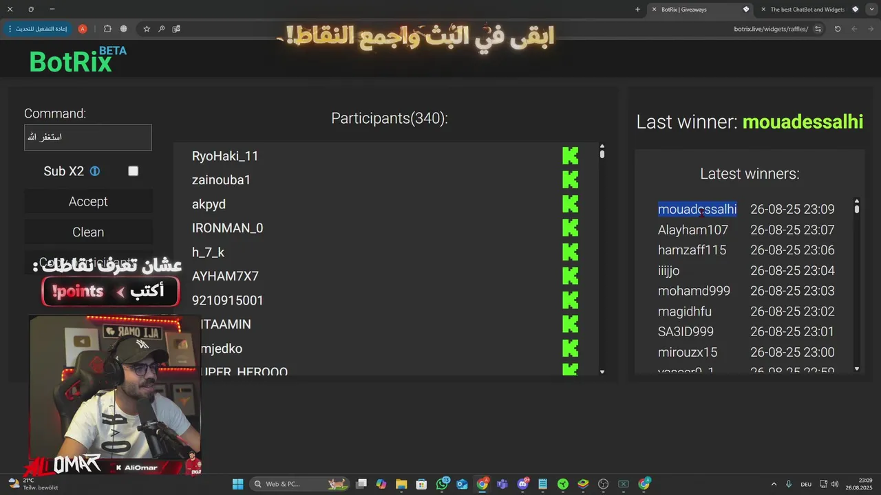Image resolution: width=881 pixels, height=495 pixels.
Task: Open the Sub X2 info icon
Action: tap(95, 171)
